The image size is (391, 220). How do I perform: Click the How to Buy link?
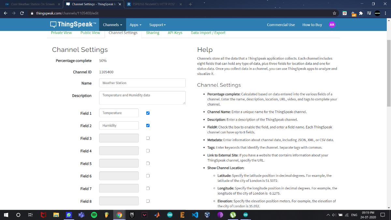312,25
